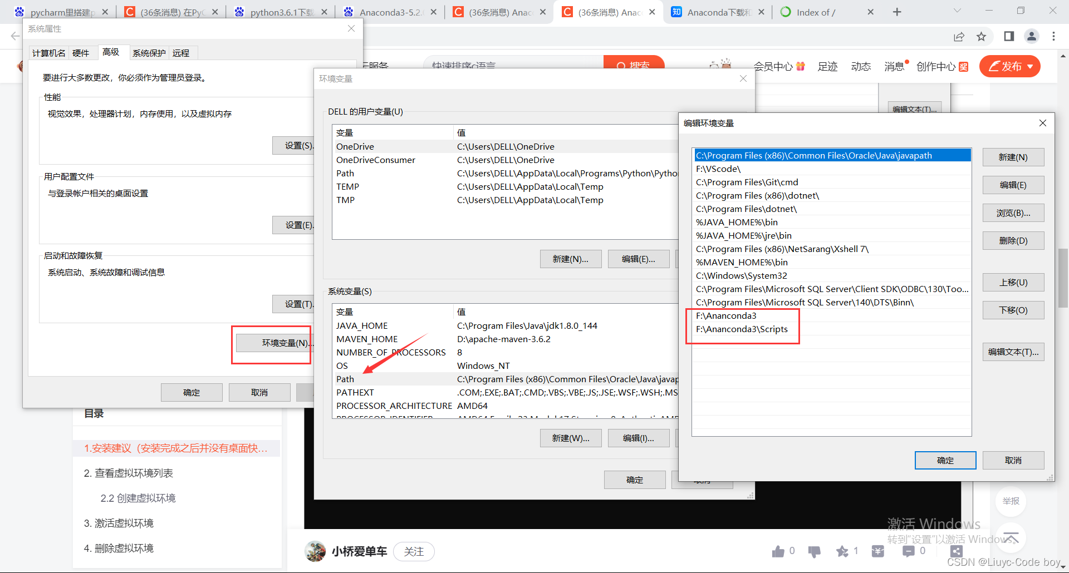Select F:\Ananconda3\Scripts path entry
1069x573 pixels.
(832, 329)
